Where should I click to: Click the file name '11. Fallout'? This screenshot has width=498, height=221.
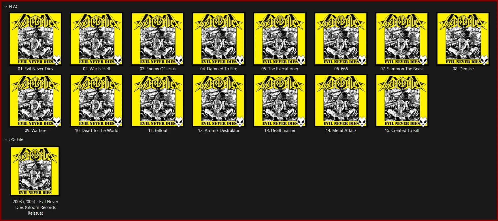click(x=158, y=131)
